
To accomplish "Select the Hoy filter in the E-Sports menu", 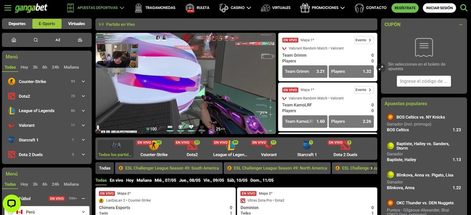I will pyautogui.click(x=24, y=67).
